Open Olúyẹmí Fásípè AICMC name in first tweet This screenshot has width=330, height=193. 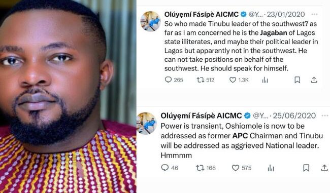click(x=202, y=14)
